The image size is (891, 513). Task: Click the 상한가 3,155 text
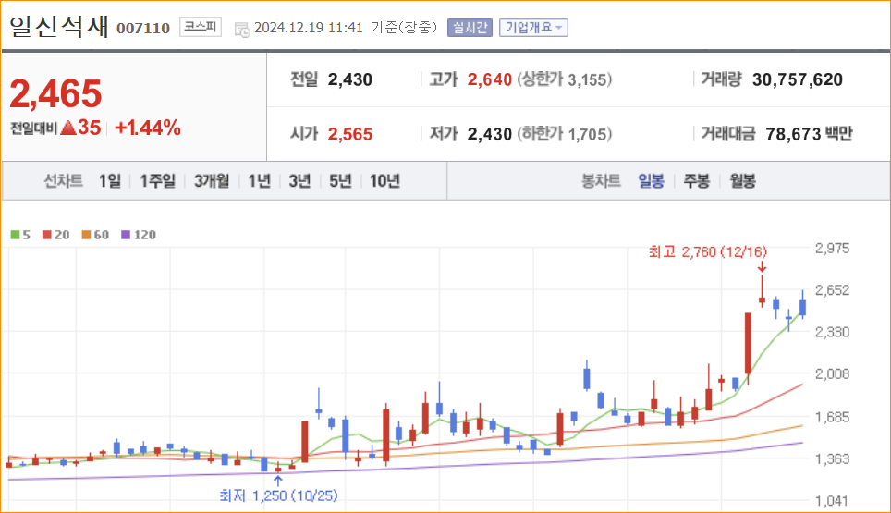click(564, 79)
